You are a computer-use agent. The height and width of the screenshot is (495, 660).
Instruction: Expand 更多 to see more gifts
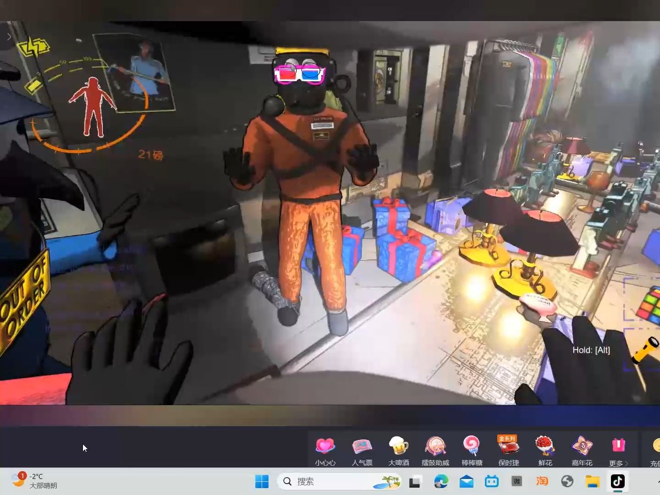(x=618, y=451)
